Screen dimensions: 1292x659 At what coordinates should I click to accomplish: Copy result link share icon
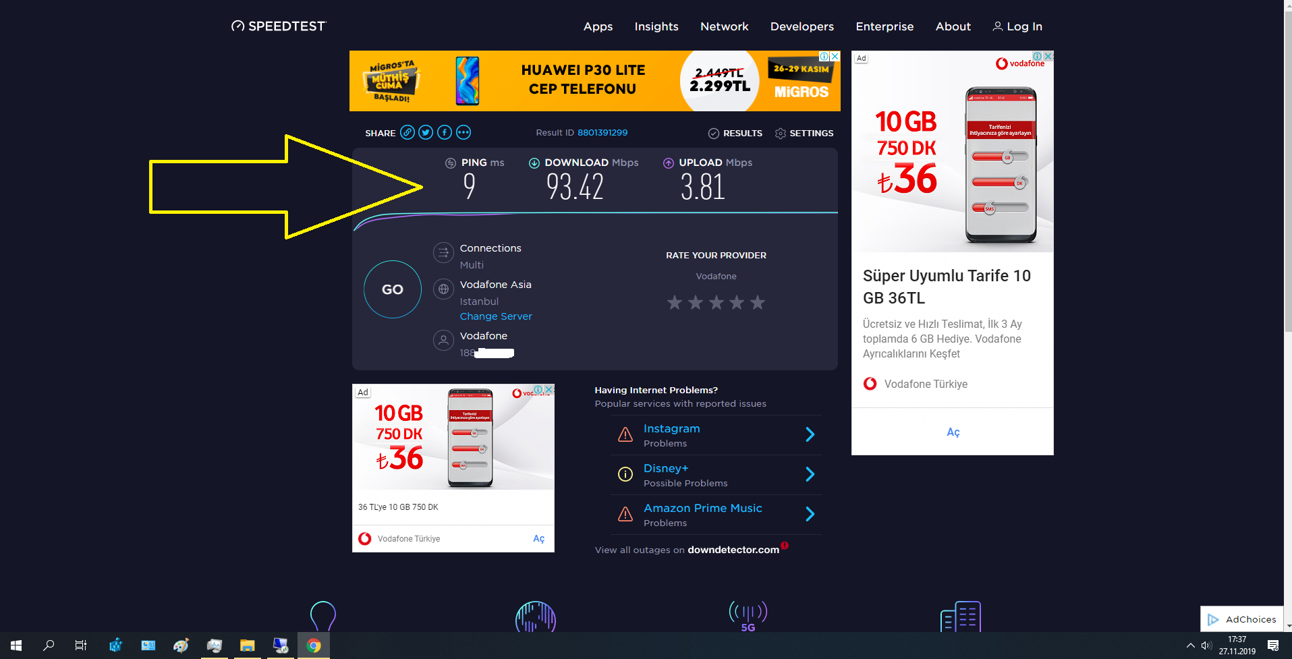pos(407,132)
